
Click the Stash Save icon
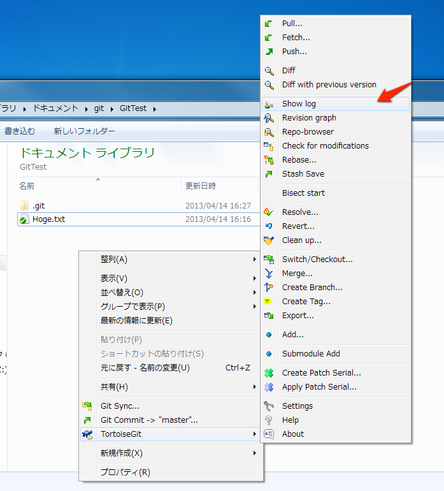tap(269, 174)
